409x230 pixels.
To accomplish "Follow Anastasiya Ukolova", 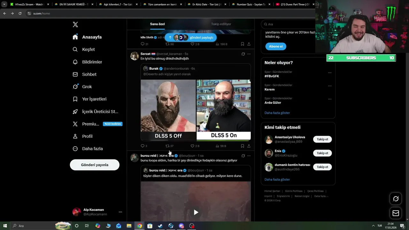I will coord(322,139).
